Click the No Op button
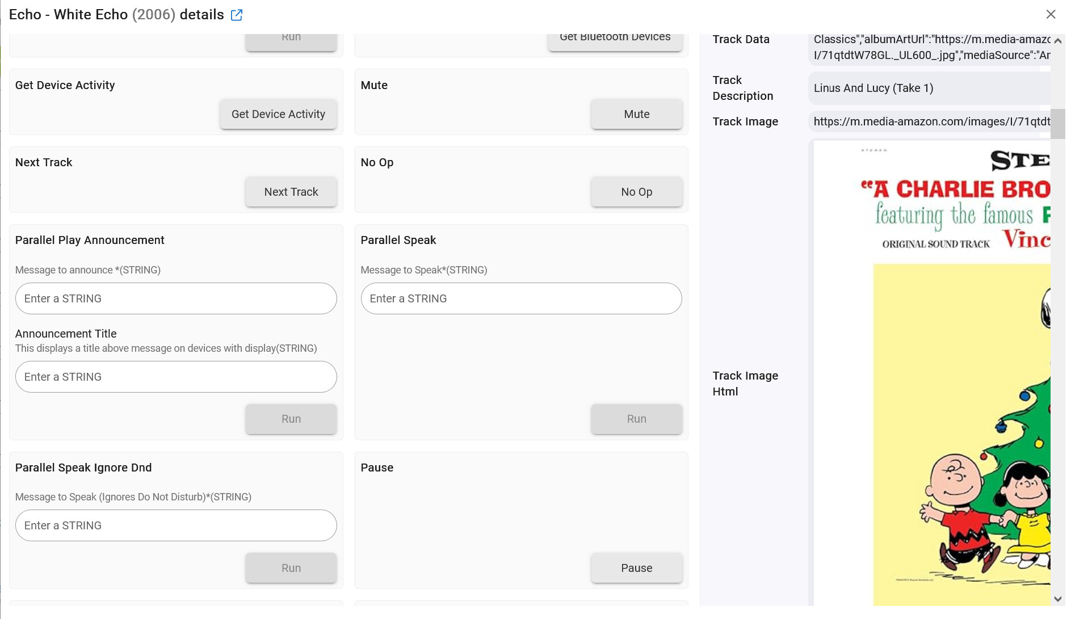This screenshot has height=619, width=1071. (636, 192)
